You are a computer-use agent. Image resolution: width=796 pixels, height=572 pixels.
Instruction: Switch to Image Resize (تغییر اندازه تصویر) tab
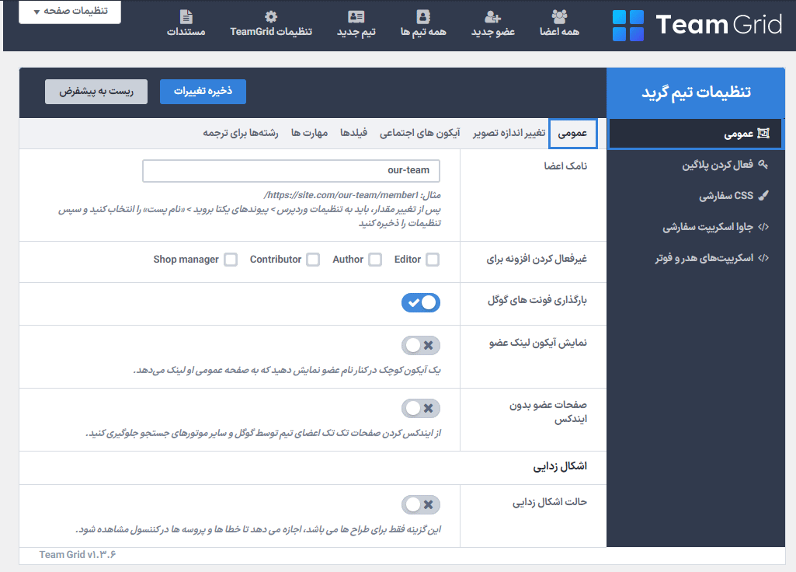point(505,133)
